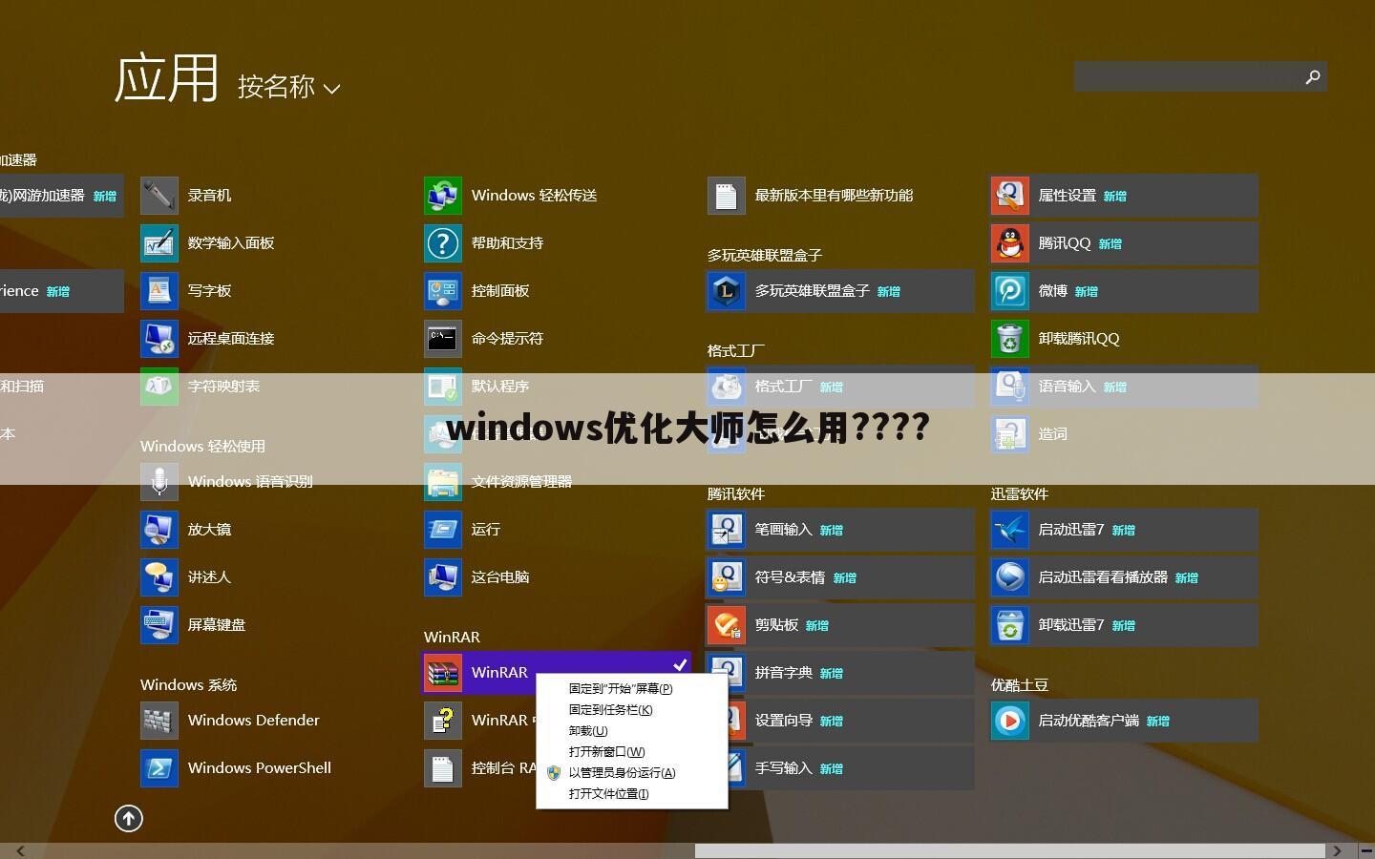
Task: Click the 笔画输入 tile
Action: (x=840, y=530)
